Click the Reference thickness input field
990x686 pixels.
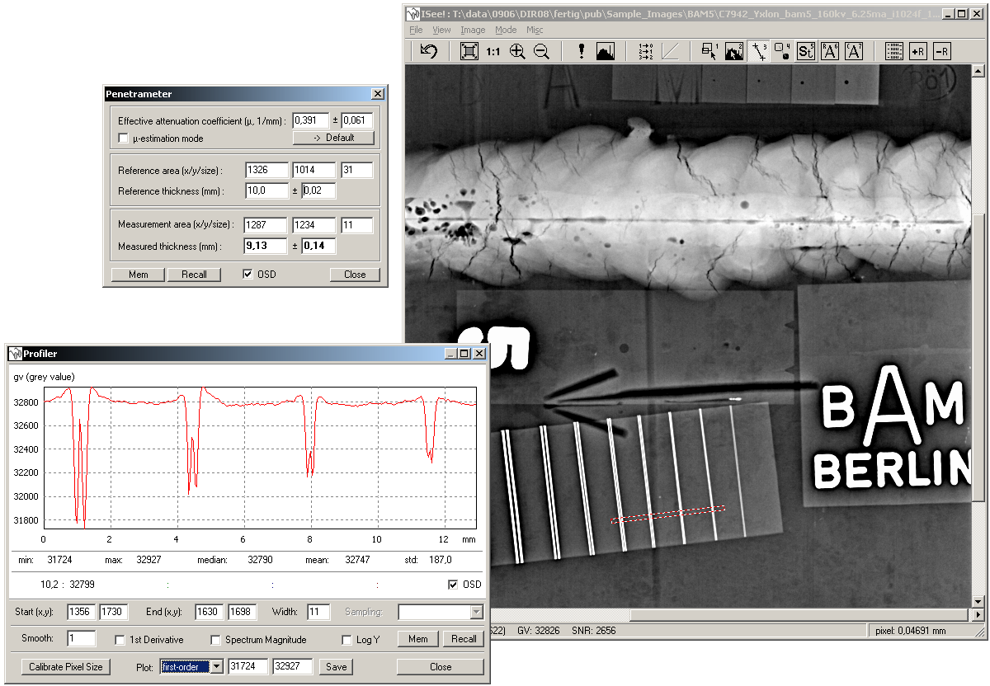click(267, 191)
